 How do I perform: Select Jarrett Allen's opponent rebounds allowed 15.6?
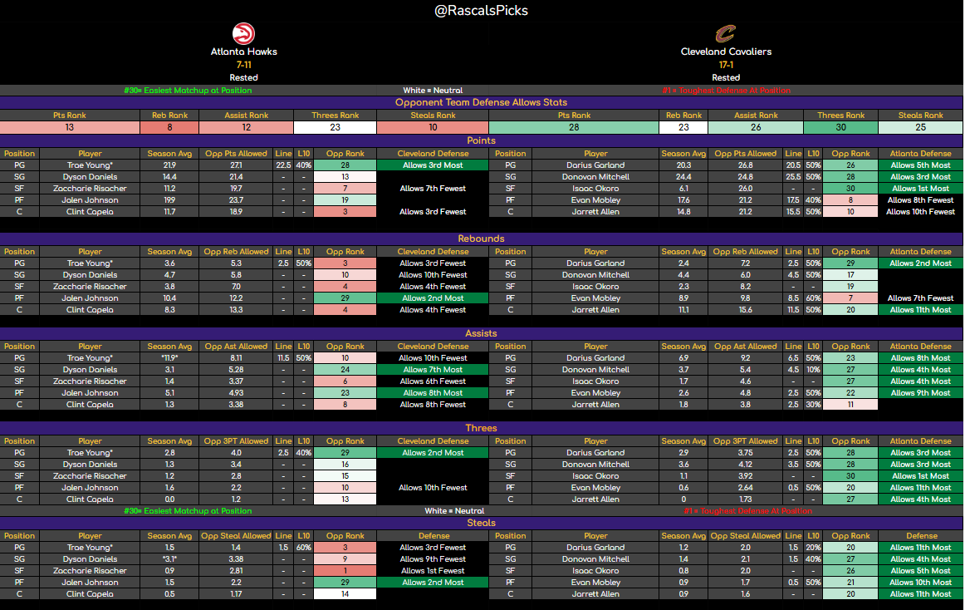click(x=745, y=310)
